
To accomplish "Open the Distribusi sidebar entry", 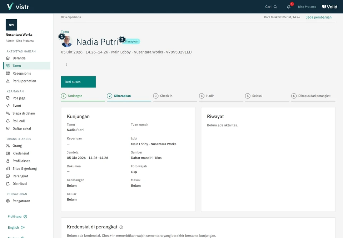I will pyautogui.click(x=27, y=184).
